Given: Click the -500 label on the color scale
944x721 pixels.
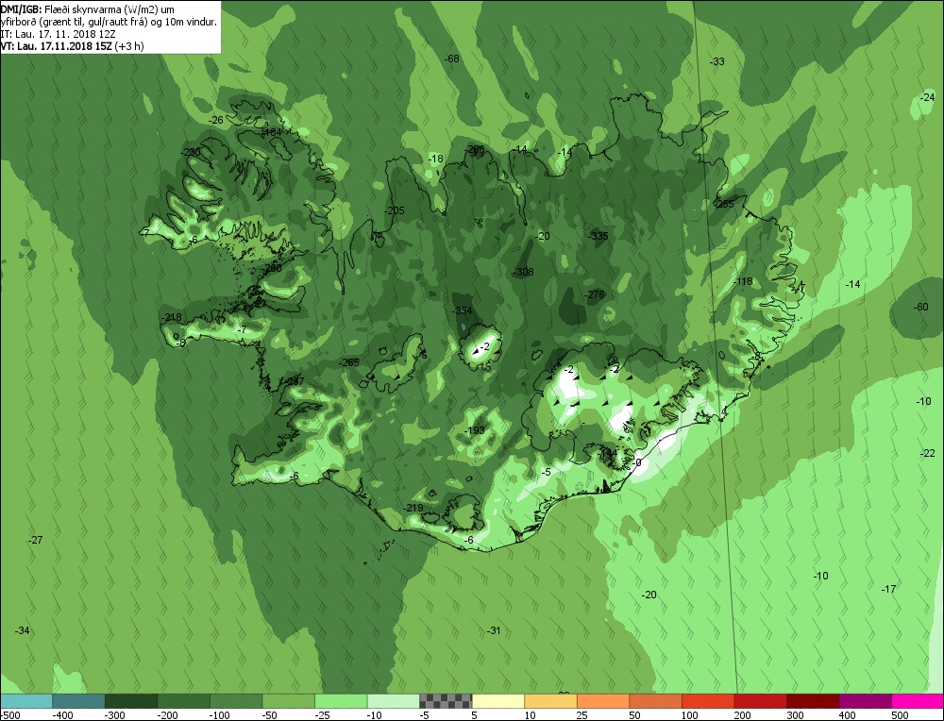Looking at the screenshot, I should (x=10, y=715).
